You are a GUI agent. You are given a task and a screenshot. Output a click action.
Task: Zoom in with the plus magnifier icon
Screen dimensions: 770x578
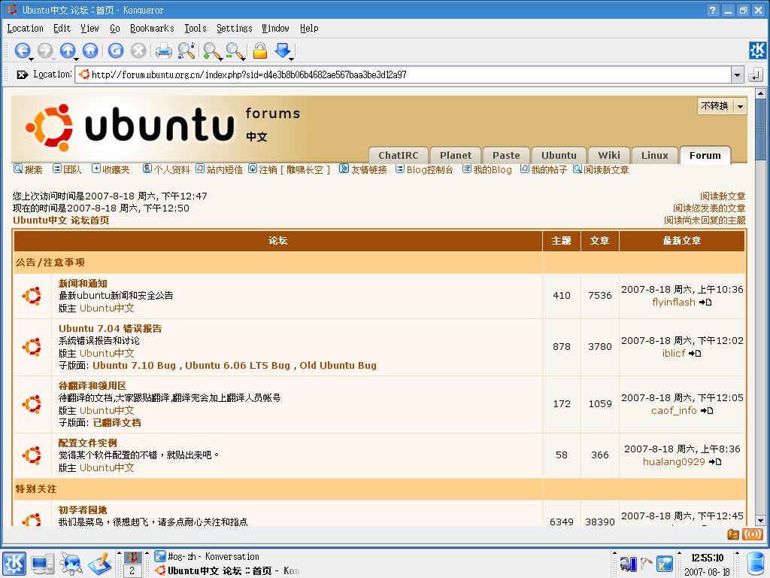click(x=211, y=50)
